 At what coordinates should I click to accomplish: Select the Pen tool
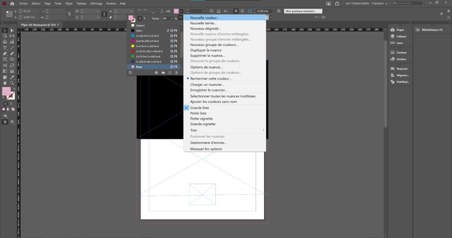[5, 54]
